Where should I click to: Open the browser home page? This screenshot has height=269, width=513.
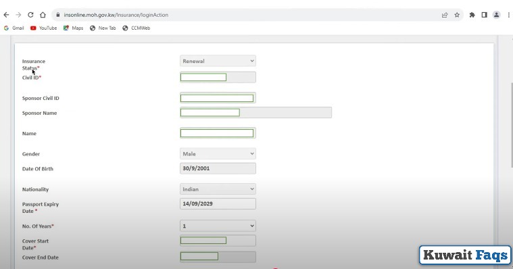pyautogui.click(x=43, y=15)
